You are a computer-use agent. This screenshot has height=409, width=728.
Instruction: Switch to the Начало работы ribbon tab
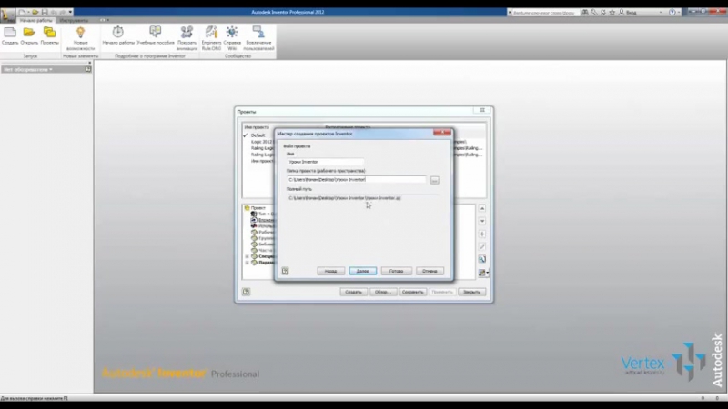coord(35,20)
